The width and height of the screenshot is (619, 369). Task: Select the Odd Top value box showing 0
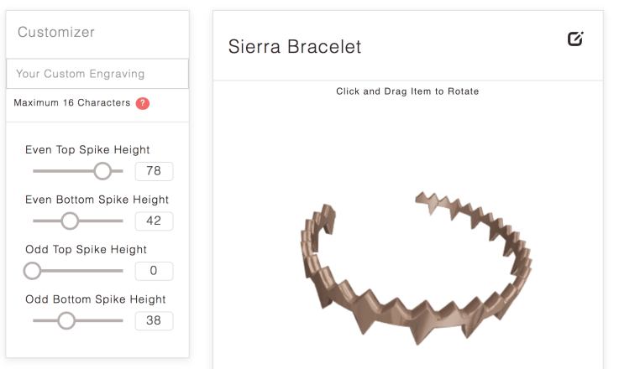pos(154,271)
